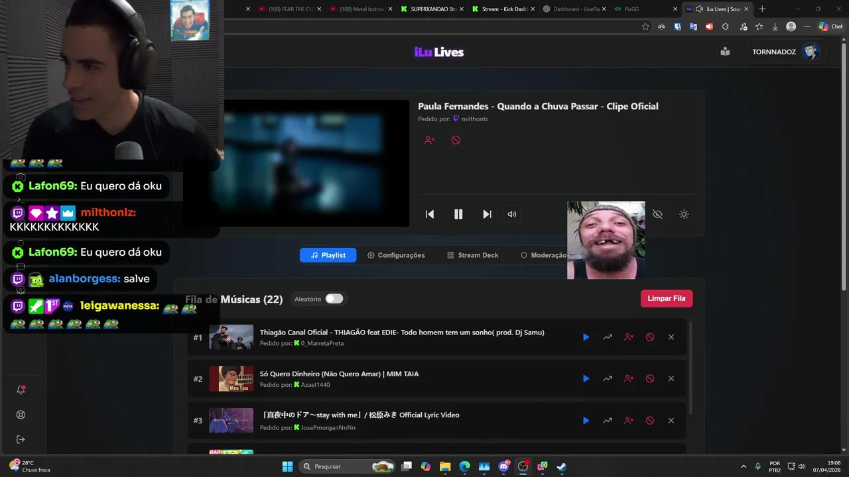This screenshot has width=849, height=477.
Task: Open the Stream Deck tab
Action: tap(472, 255)
